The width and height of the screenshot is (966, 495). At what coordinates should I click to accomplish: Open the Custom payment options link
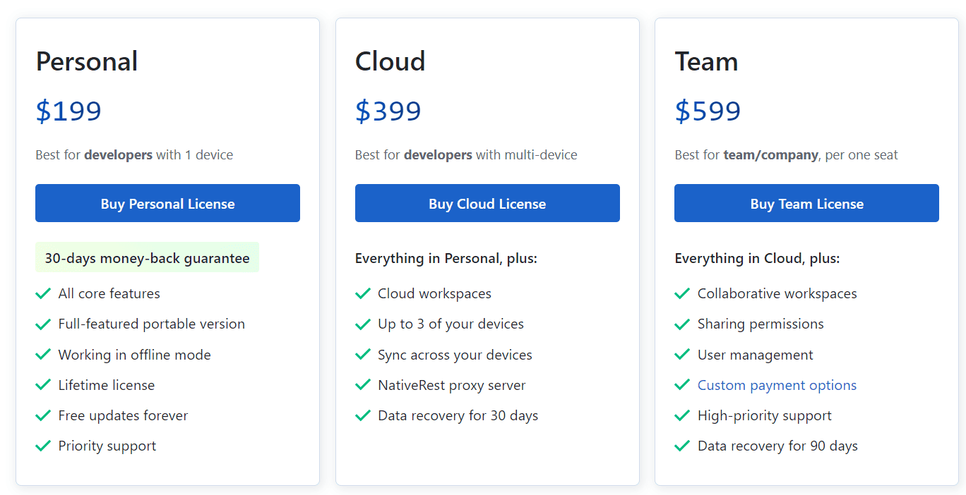[x=777, y=385]
